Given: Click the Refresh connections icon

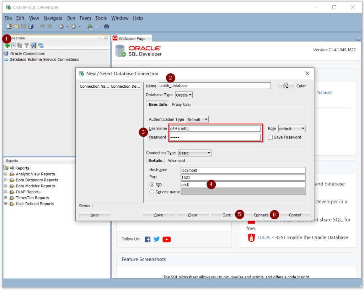Looking at the screenshot, I should (x=20, y=46).
